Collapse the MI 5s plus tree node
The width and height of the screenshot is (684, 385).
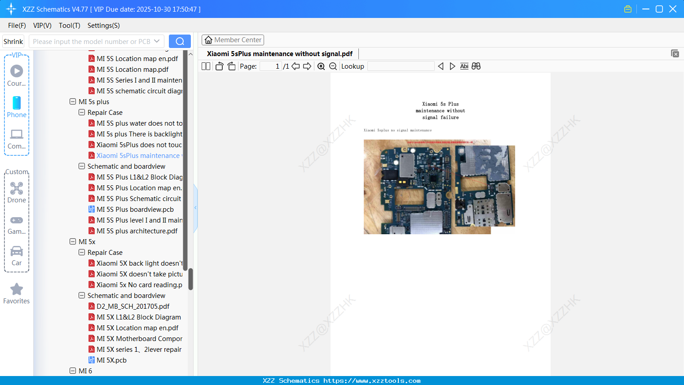pyautogui.click(x=73, y=101)
